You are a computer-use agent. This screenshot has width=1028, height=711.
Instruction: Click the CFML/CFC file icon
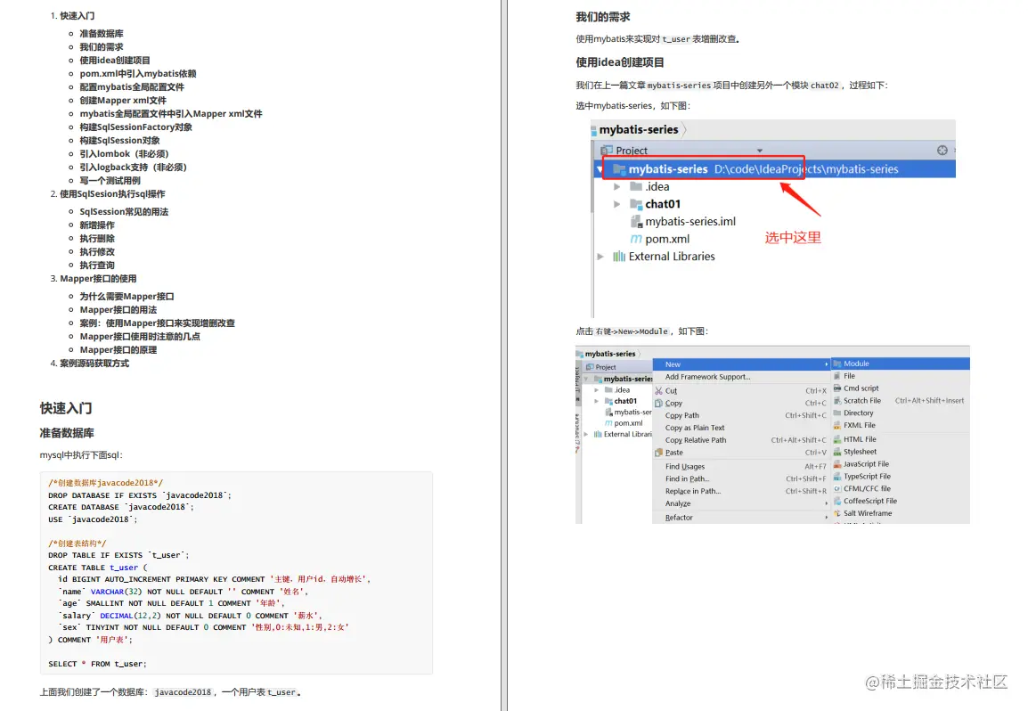click(x=837, y=488)
